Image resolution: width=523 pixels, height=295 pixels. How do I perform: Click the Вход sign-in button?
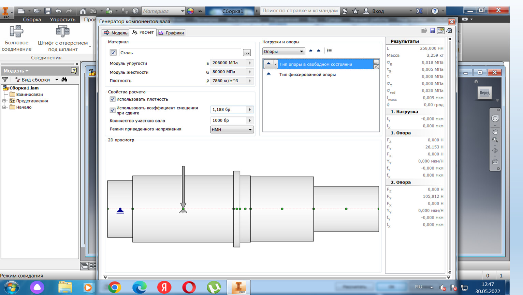coord(374,11)
